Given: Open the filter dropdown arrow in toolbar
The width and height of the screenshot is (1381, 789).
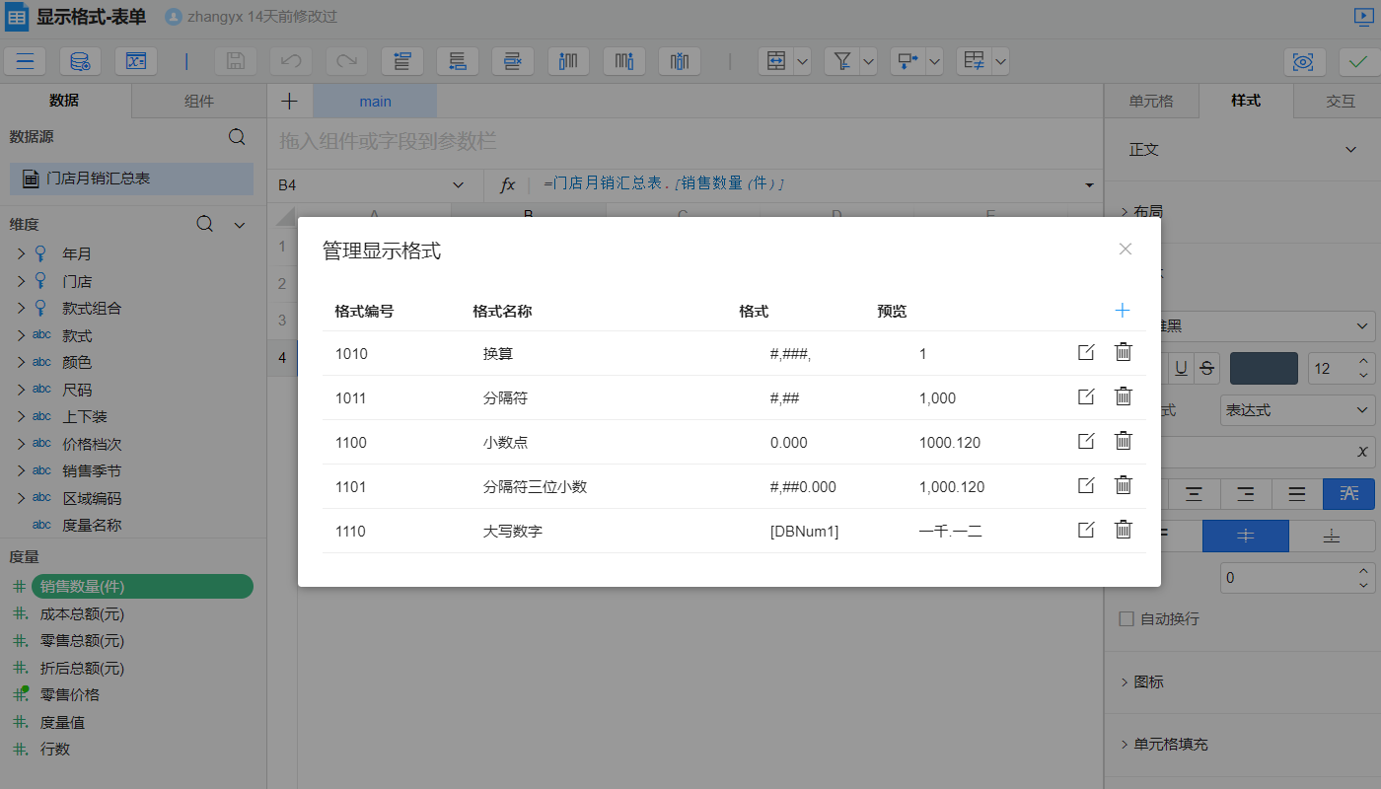Looking at the screenshot, I should tap(868, 61).
